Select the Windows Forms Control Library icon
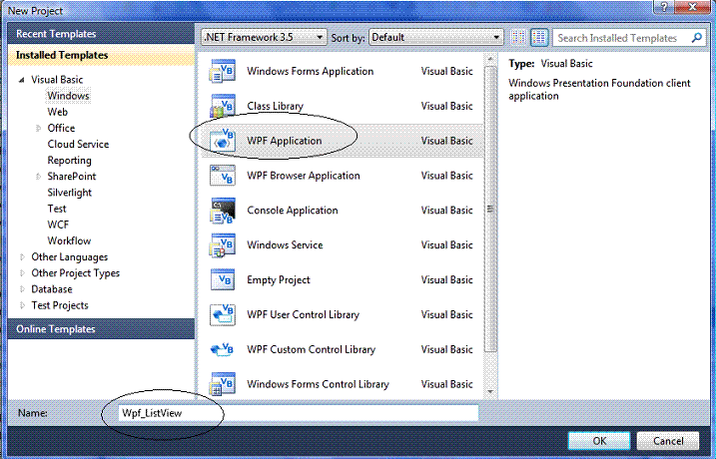Screen dimensions: 716x459 click(x=223, y=384)
